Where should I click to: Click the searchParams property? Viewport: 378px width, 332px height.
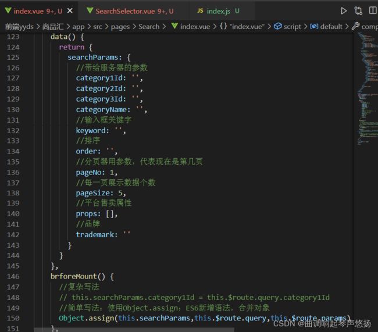pyautogui.click(x=93, y=58)
